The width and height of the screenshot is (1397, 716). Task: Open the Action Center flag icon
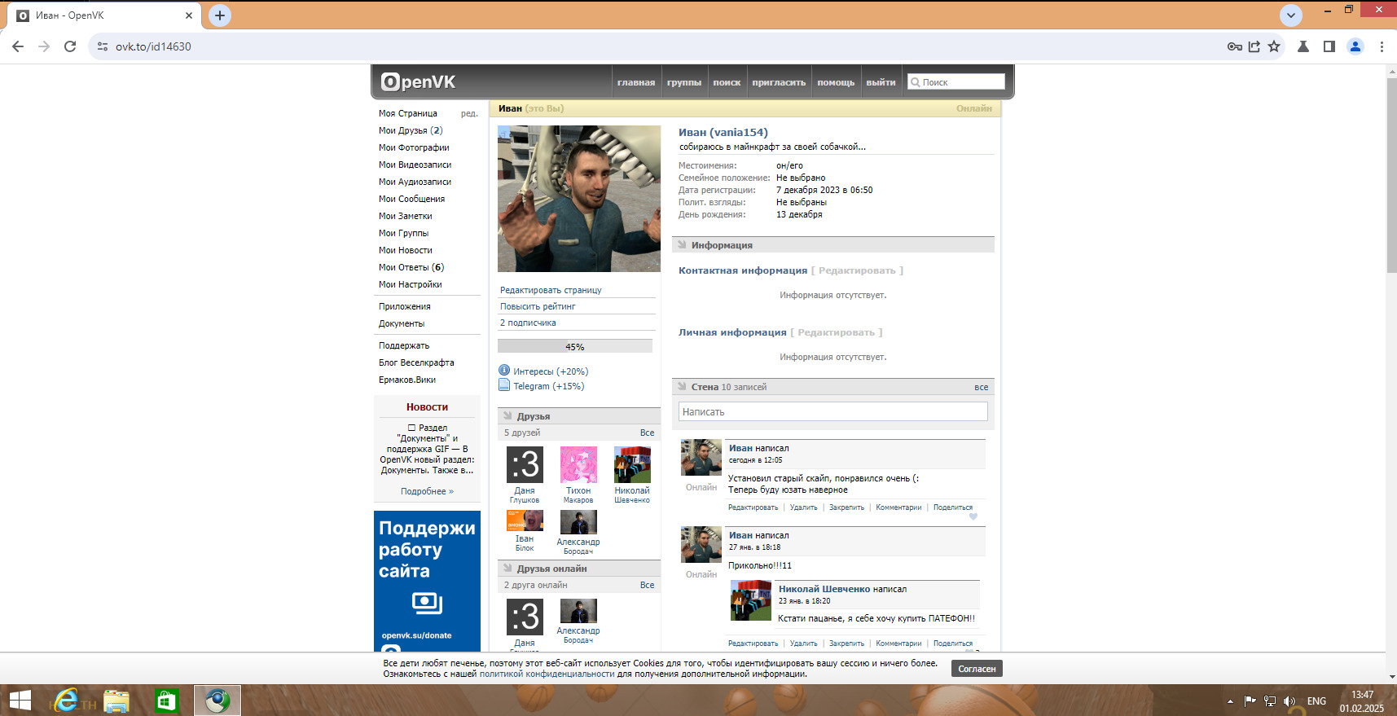coord(1250,701)
